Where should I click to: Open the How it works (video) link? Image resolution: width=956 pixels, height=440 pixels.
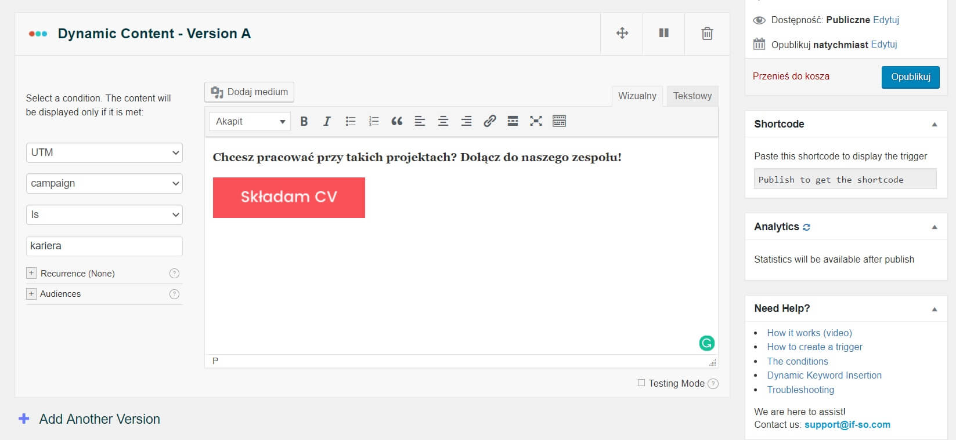coord(809,333)
